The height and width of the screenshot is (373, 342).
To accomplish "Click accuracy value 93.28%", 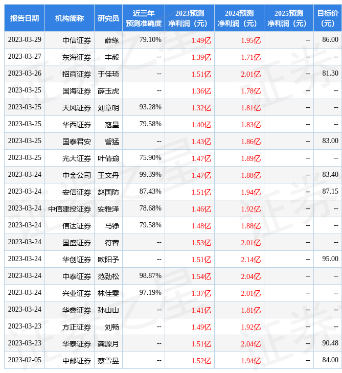I will click(150, 107).
